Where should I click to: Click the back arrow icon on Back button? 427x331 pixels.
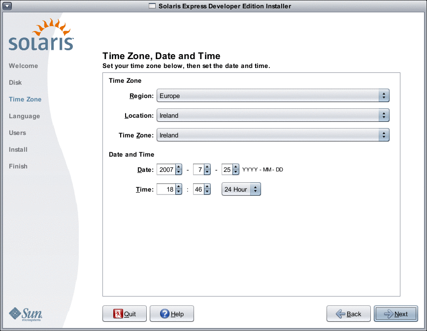click(x=339, y=314)
